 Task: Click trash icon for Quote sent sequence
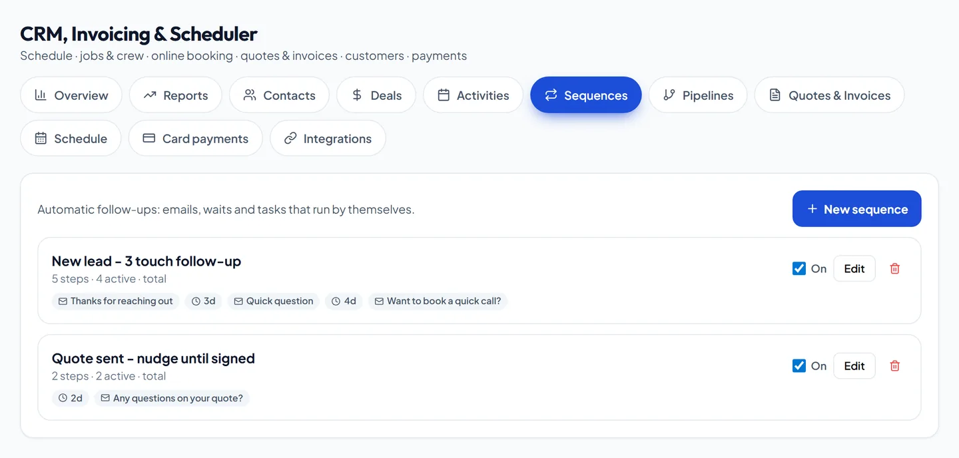(895, 366)
